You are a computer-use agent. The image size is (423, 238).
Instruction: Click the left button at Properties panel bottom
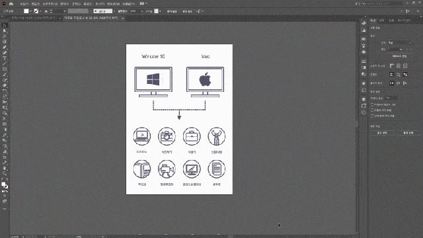382,133
